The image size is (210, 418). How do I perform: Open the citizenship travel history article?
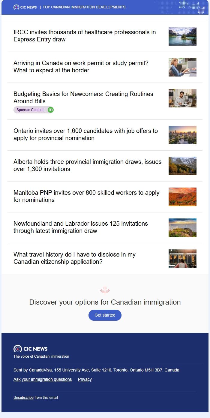tap(74, 258)
